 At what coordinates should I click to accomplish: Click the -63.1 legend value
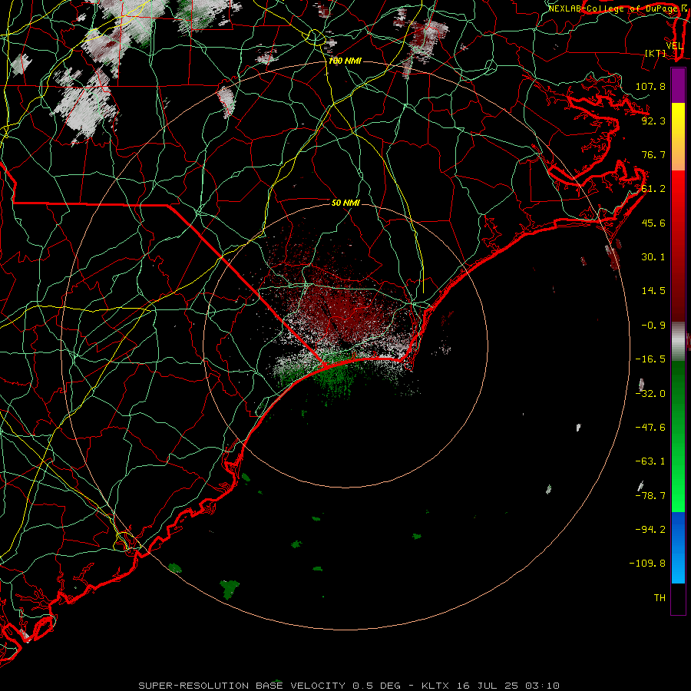(650, 461)
